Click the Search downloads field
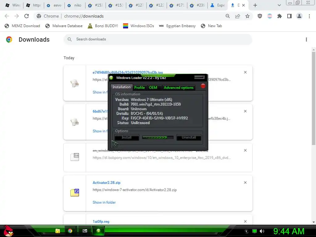 158,39
